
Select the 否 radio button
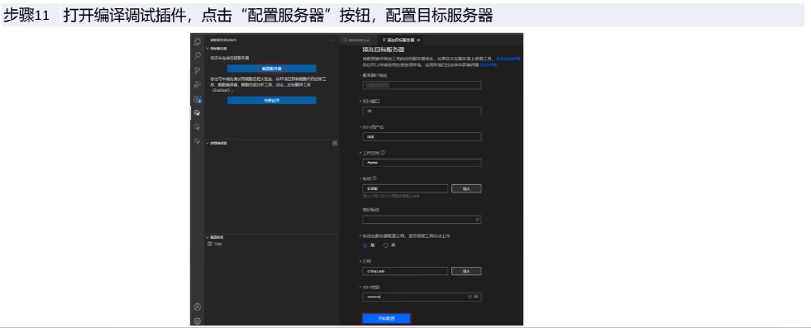(x=386, y=245)
